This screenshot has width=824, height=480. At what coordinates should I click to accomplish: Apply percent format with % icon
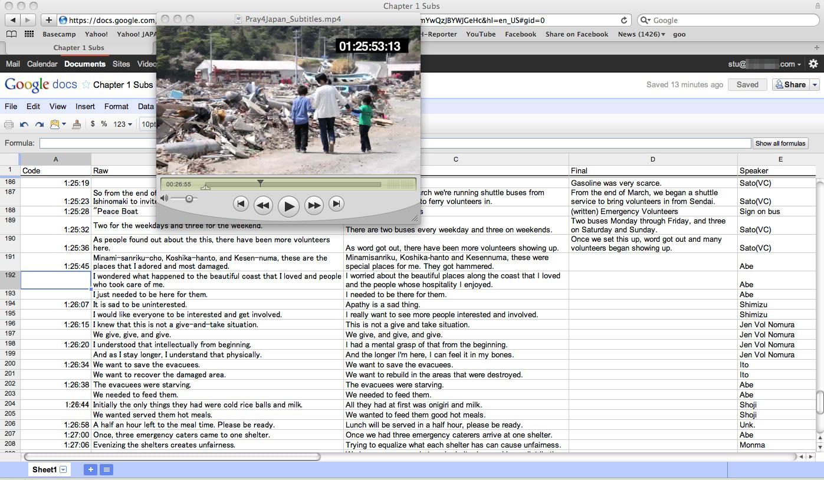click(x=104, y=124)
